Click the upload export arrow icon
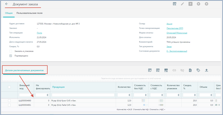Viewport: 223px width, 115px height. (206, 70)
